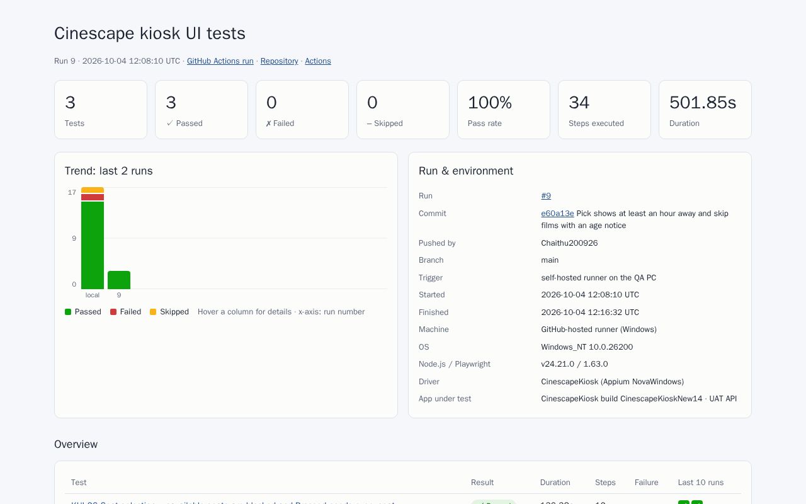Click the Machine value GitHub-hosted runner (Windows)

(x=599, y=329)
